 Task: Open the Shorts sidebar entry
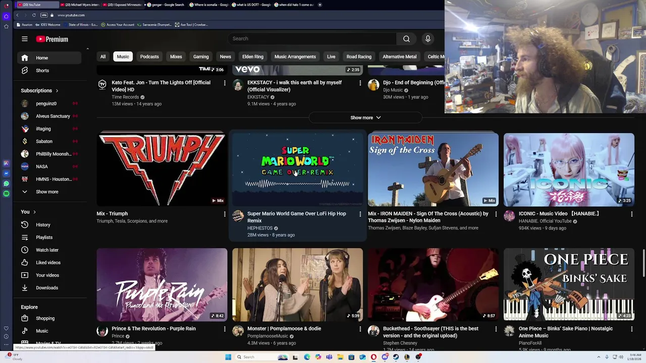tap(49, 71)
